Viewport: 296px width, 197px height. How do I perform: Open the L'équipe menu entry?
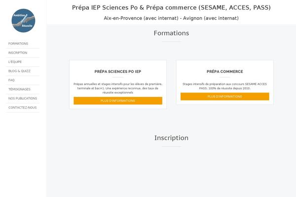pos(15,62)
